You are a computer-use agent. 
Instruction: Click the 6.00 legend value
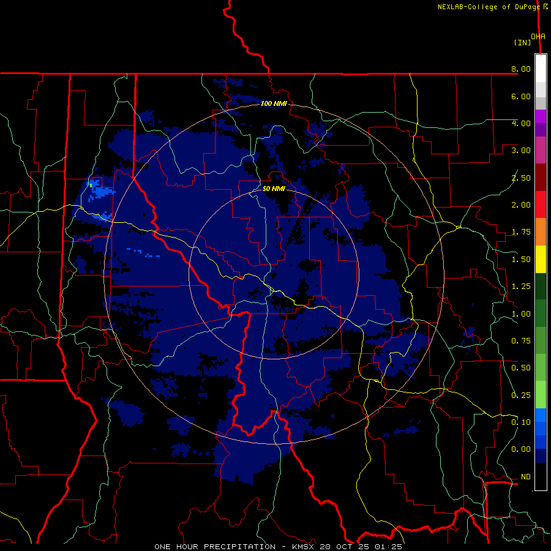pyautogui.click(x=521, y=96)
